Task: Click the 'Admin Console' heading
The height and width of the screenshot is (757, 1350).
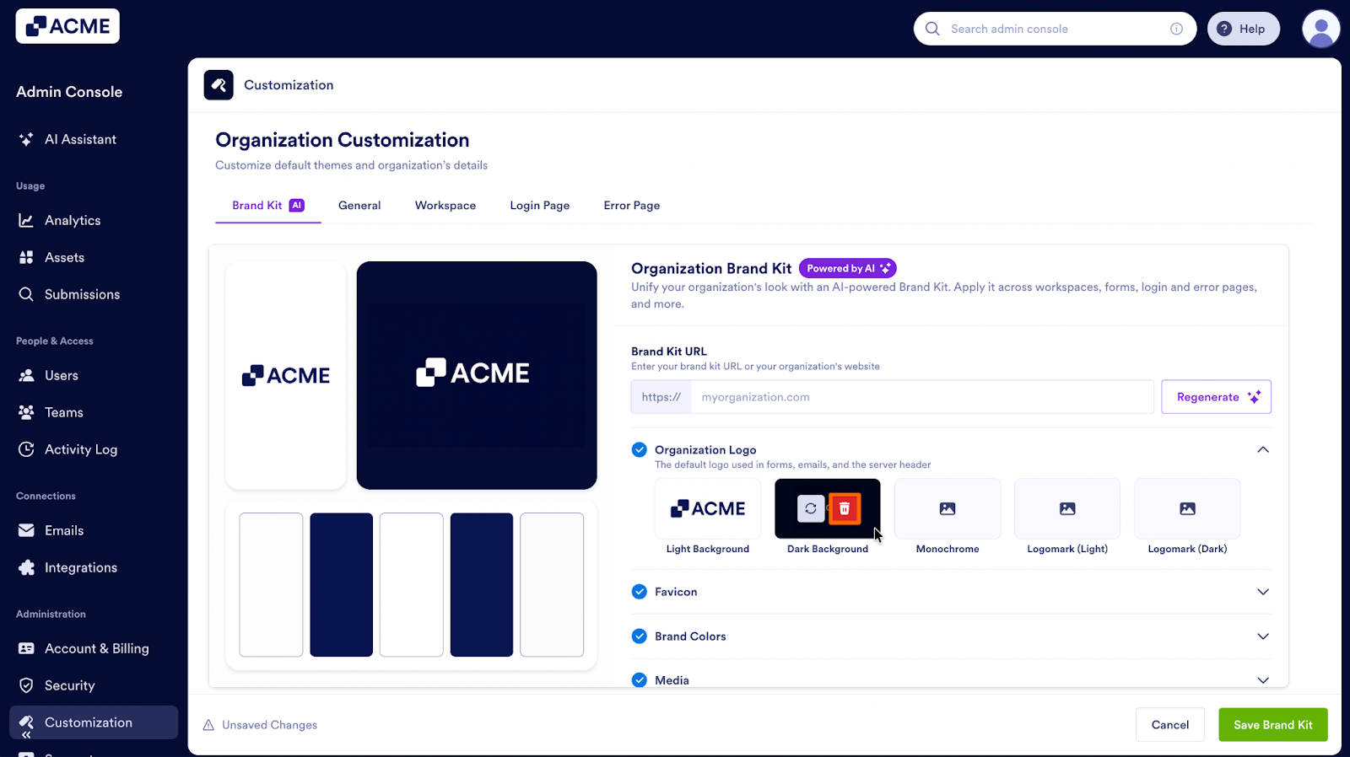Action: (69, 92)
